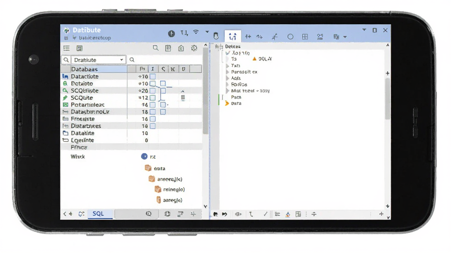Click the list view icon above the search box

coord(67,48)
